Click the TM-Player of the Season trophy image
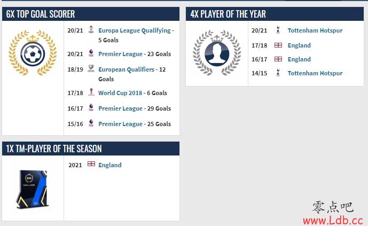This screenshot has width=368, height=226. [x=33, y=189]
